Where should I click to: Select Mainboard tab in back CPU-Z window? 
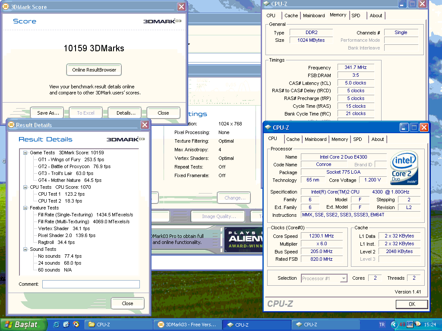click(314, 16)
